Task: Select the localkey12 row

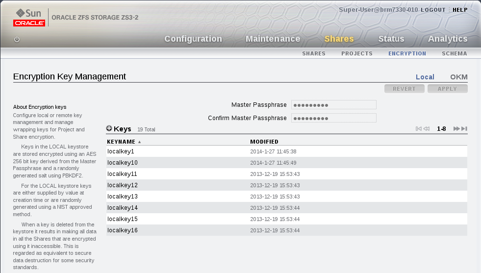Action: coord(286,185)
